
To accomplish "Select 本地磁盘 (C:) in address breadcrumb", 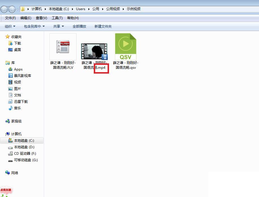I will point(59,9).
